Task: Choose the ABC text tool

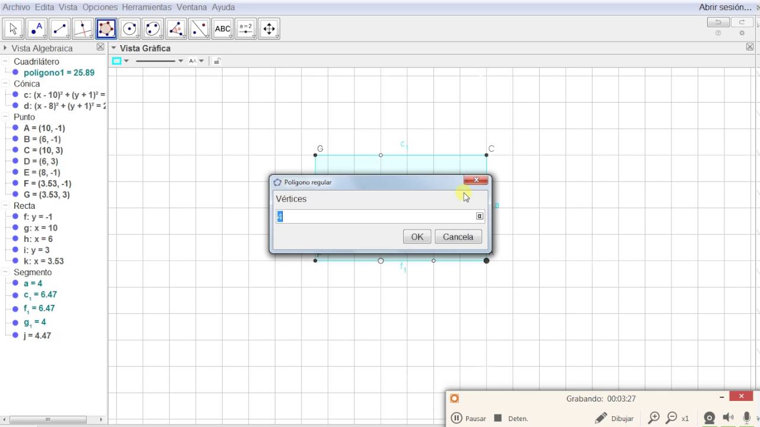Action: tap(223, 28)
